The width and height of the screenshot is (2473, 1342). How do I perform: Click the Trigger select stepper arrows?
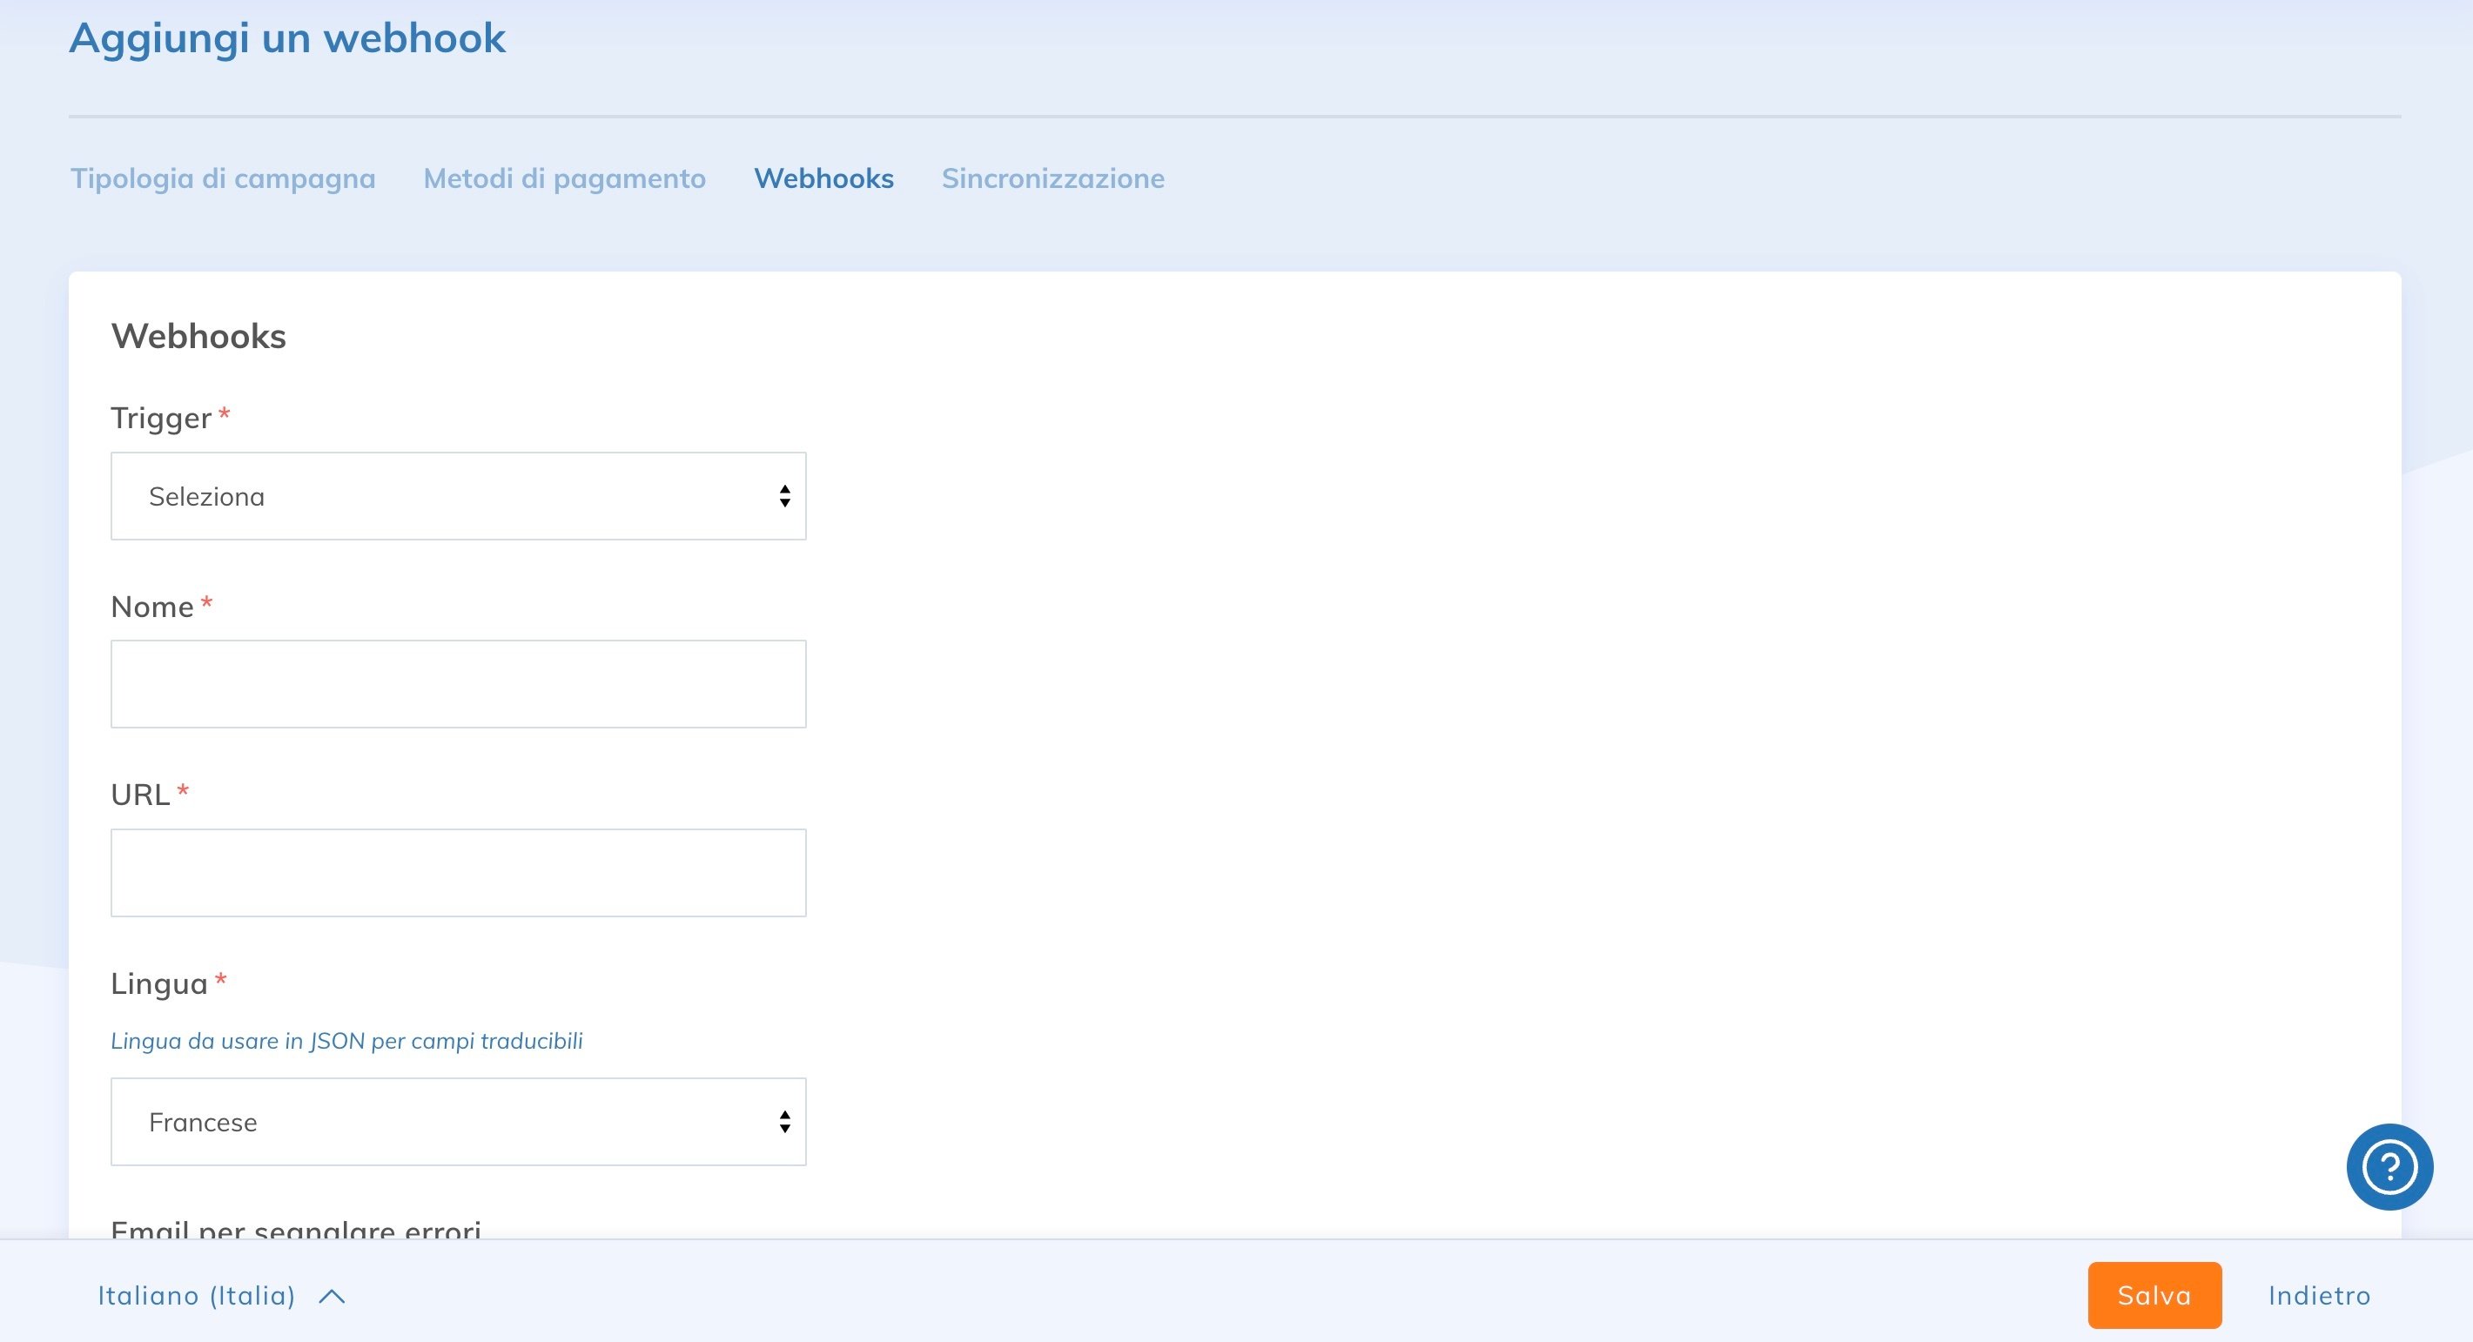coord(783,495)
